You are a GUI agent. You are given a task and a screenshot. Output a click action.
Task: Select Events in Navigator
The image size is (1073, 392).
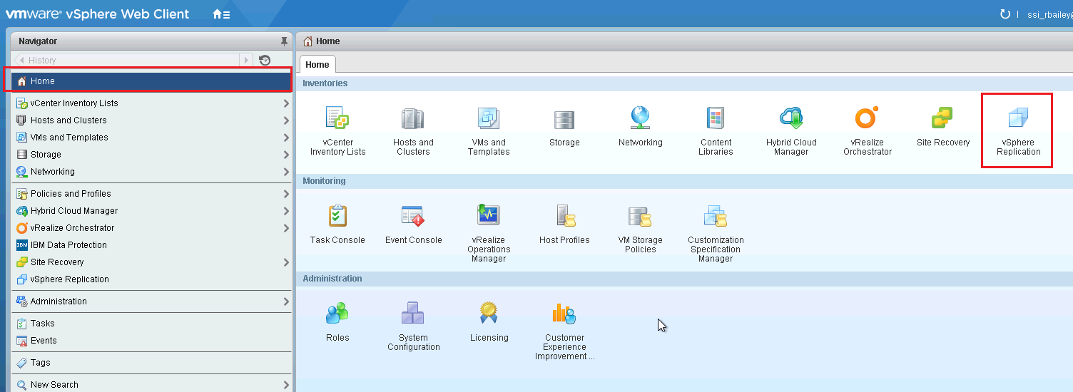coord(151,341)
